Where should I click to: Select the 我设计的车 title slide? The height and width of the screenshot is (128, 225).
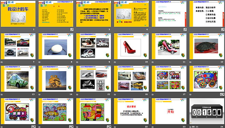pyautogui.click(x=18, y=14)
